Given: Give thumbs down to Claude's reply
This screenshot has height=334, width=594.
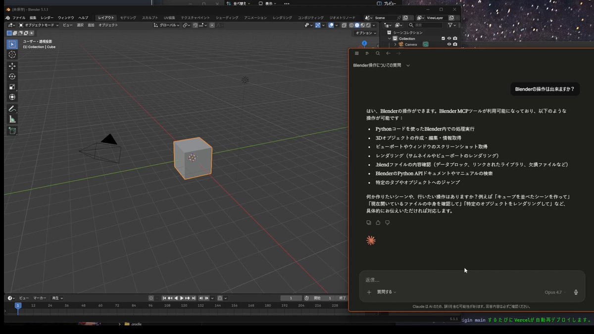Looking at the screenshot, I should (x=388, y=223).
